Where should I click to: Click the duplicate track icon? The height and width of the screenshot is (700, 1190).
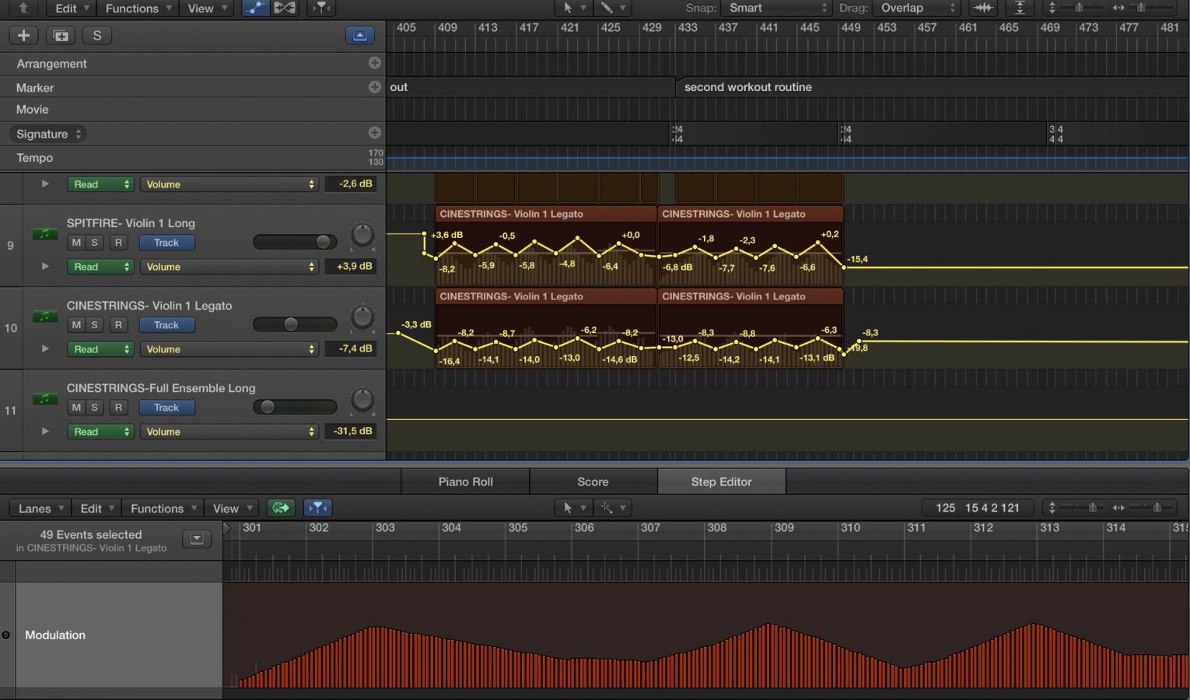click(61, 36)
